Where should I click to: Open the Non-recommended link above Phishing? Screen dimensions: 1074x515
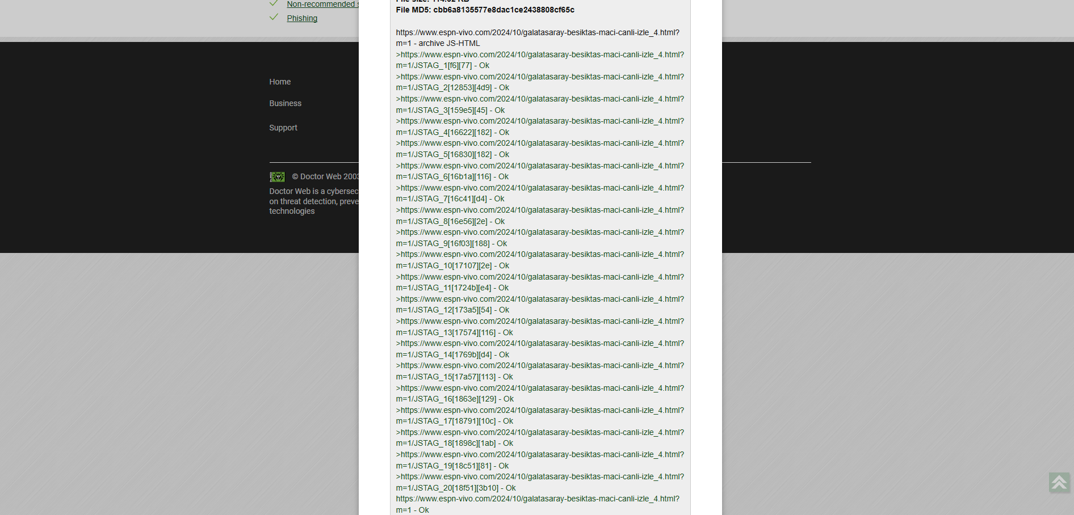point(322,5)
